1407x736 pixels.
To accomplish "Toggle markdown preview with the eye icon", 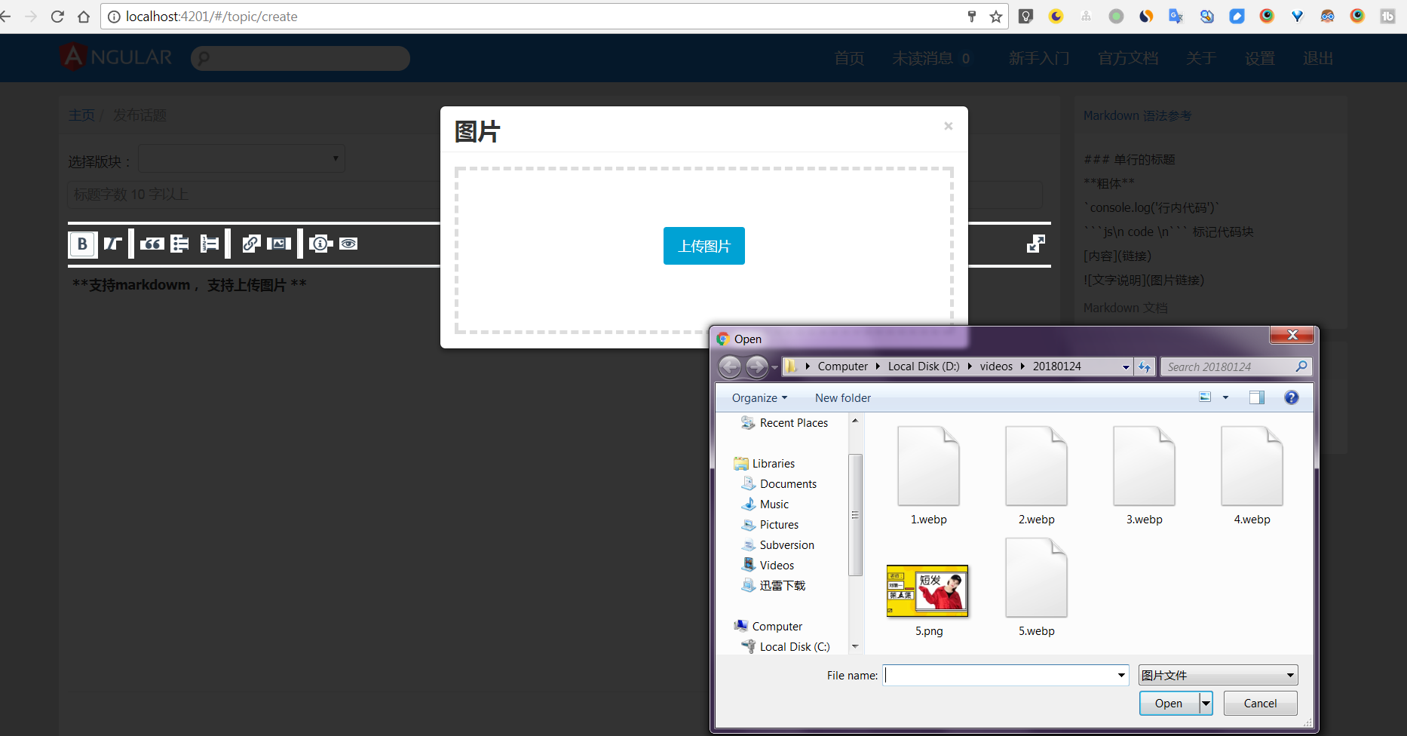I will (x=348, y=244).
